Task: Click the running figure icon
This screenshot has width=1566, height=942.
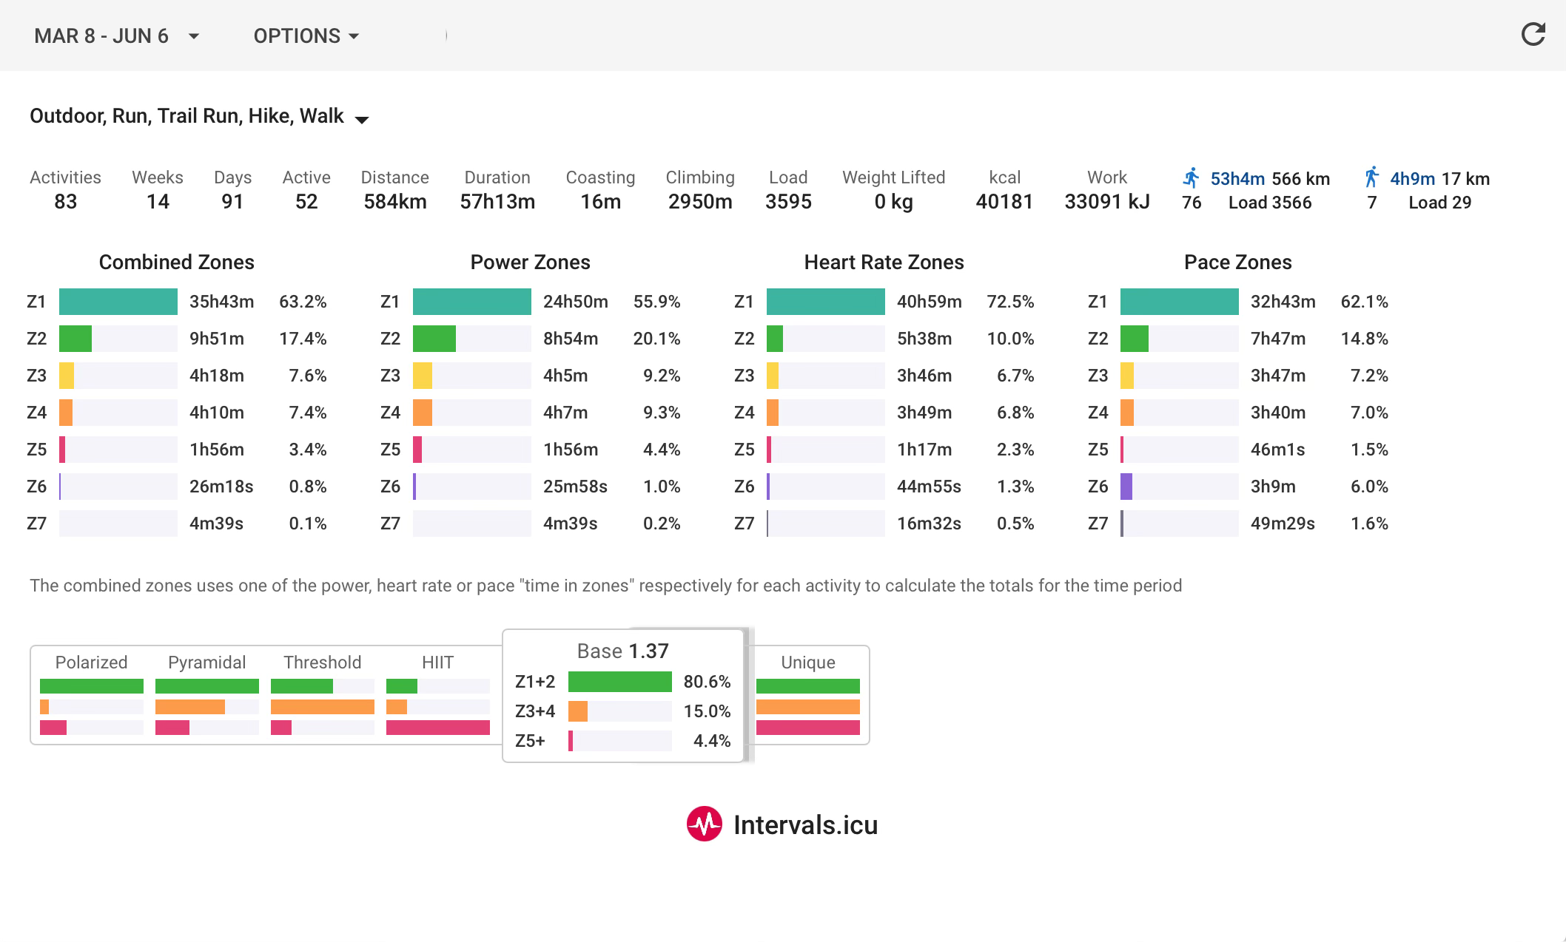Action: click(x=1191, y=178)
